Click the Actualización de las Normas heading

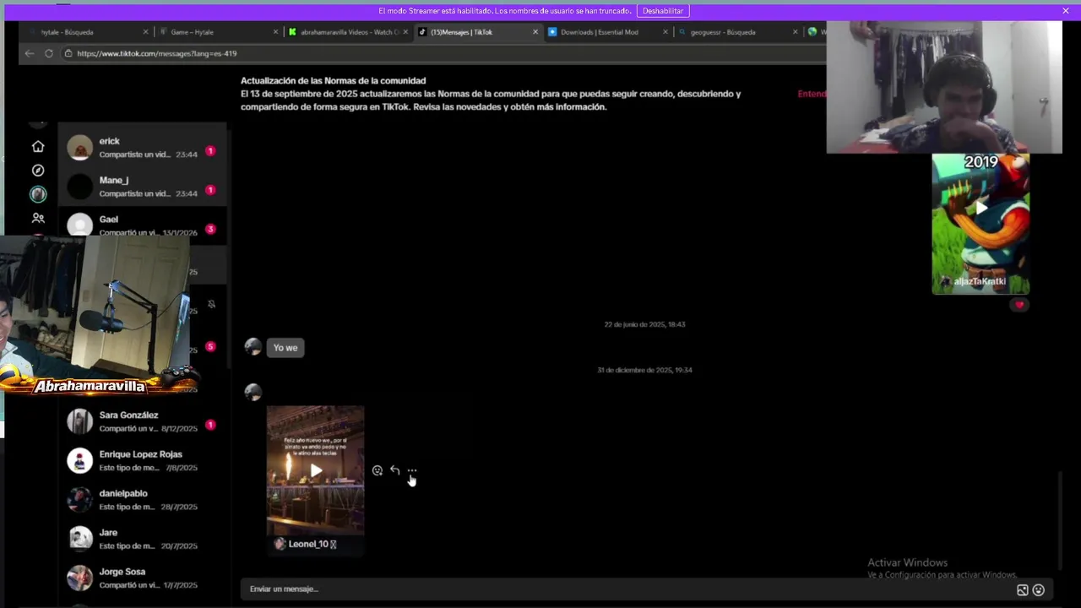(x=333, y=80)
